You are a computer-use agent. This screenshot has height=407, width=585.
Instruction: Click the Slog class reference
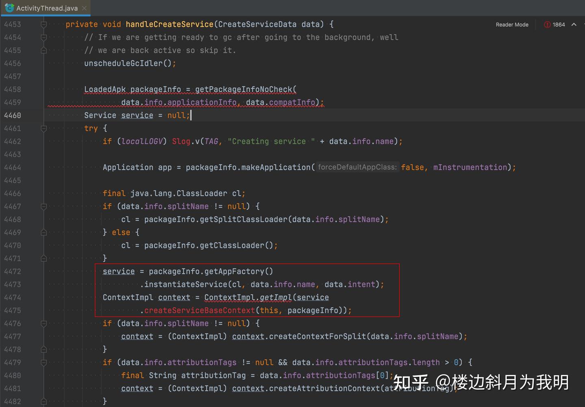coord(181,141)
